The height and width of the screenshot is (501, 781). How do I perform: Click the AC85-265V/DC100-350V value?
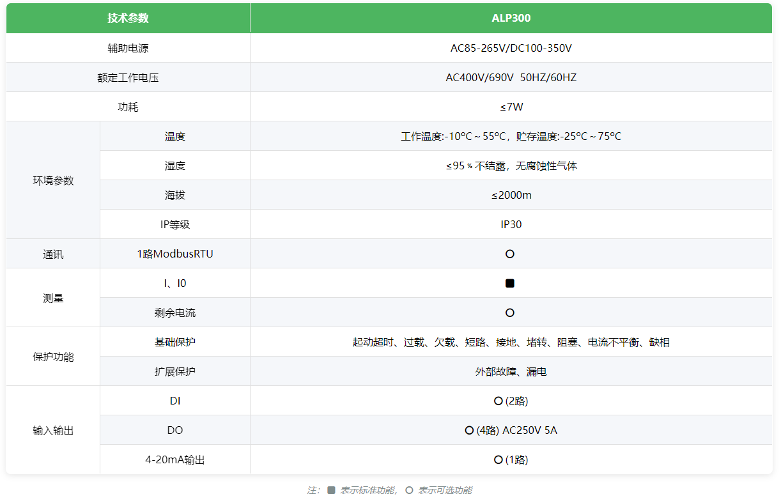(x=511, y=48)
